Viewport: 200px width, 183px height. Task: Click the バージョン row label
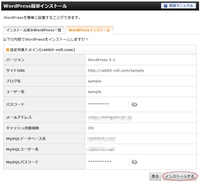(x=15, y=60)
